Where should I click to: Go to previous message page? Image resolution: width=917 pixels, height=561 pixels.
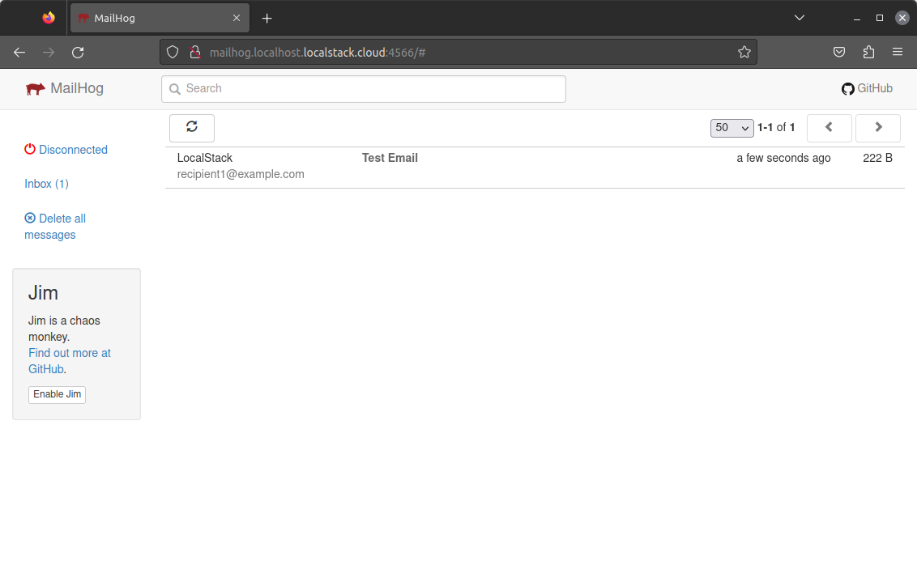tap(829, 128)
